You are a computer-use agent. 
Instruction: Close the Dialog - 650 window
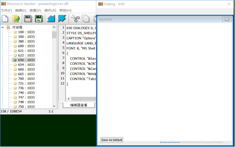click(229, 4)
